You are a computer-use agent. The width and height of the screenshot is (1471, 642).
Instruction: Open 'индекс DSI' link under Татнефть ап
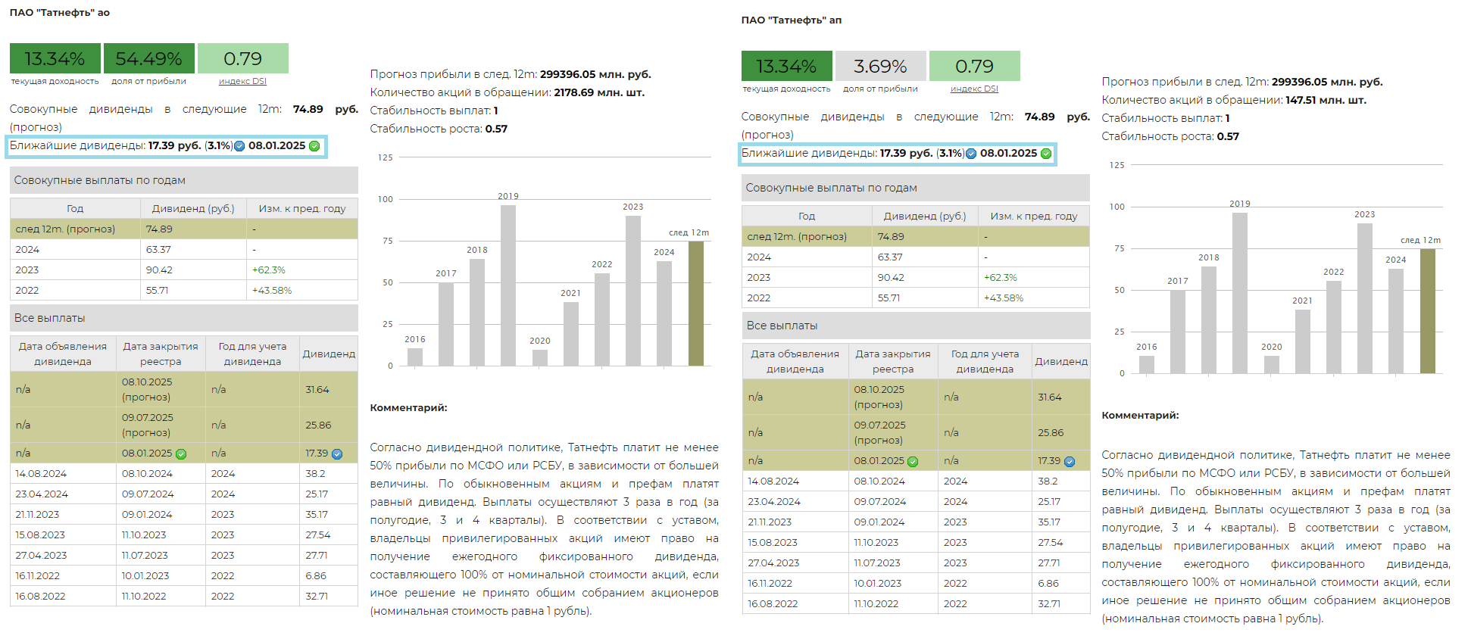click(x=974, y=89)
